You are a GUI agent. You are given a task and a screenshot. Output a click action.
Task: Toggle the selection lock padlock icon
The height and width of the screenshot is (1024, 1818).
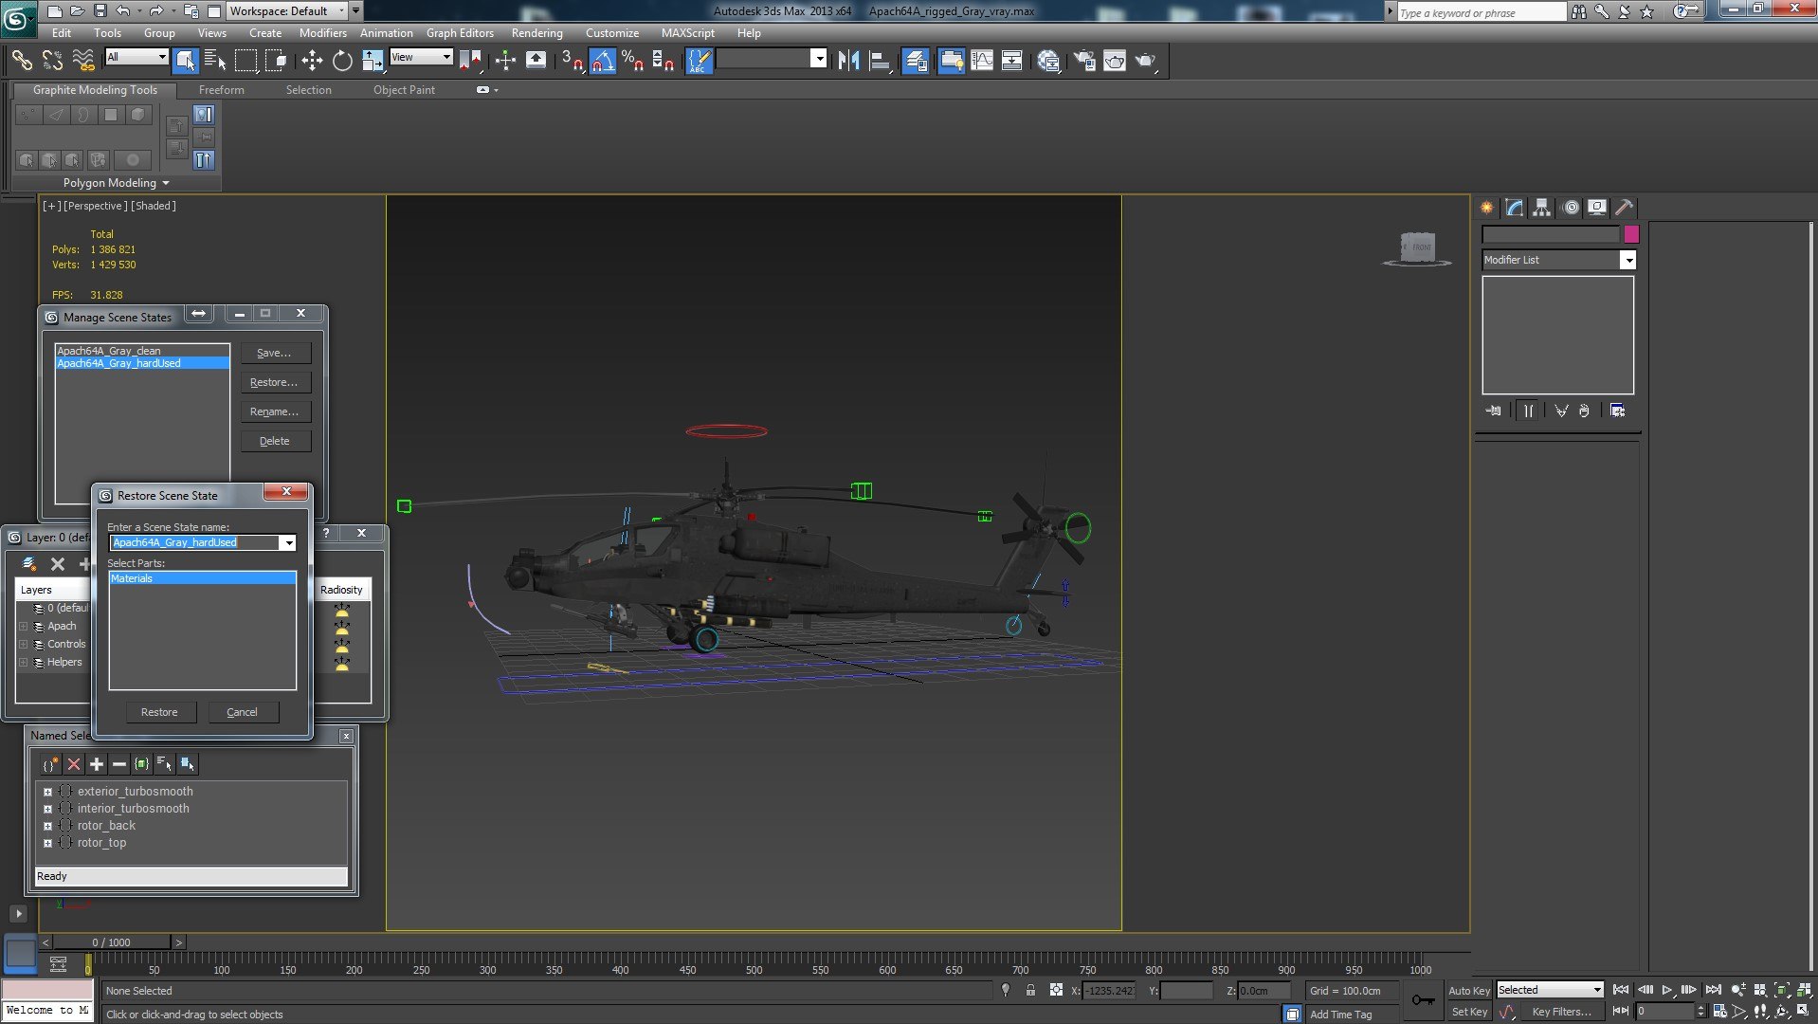[x=1030, y=990]
